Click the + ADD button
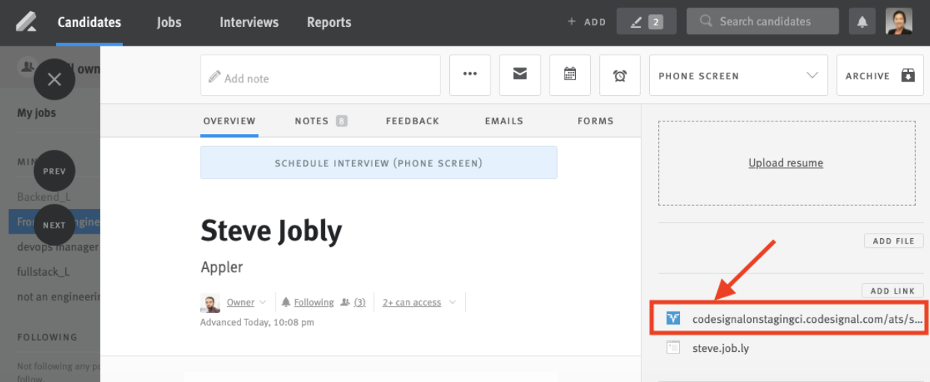 pyautogui.click(x=586, y=22)
